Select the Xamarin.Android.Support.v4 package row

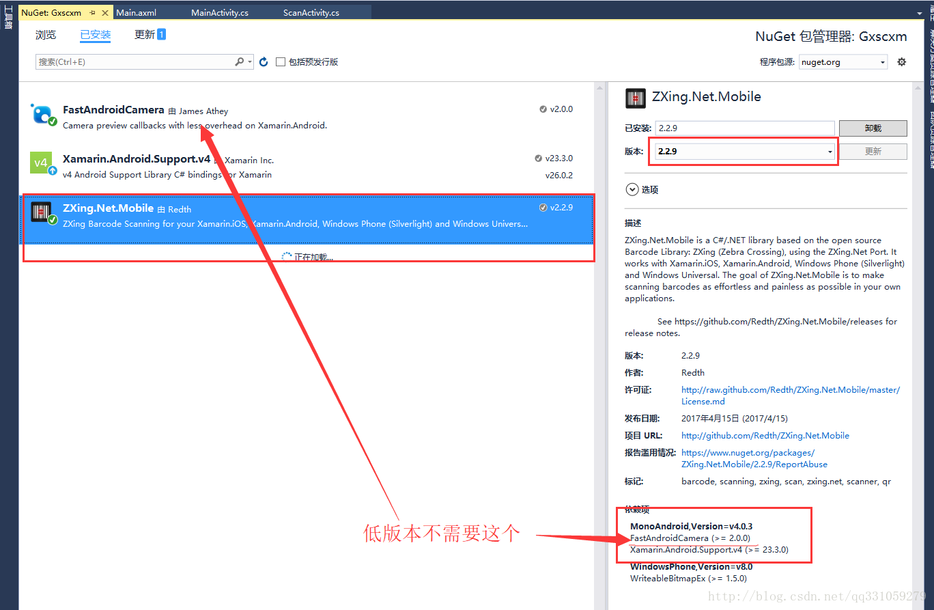click(306, 167)
